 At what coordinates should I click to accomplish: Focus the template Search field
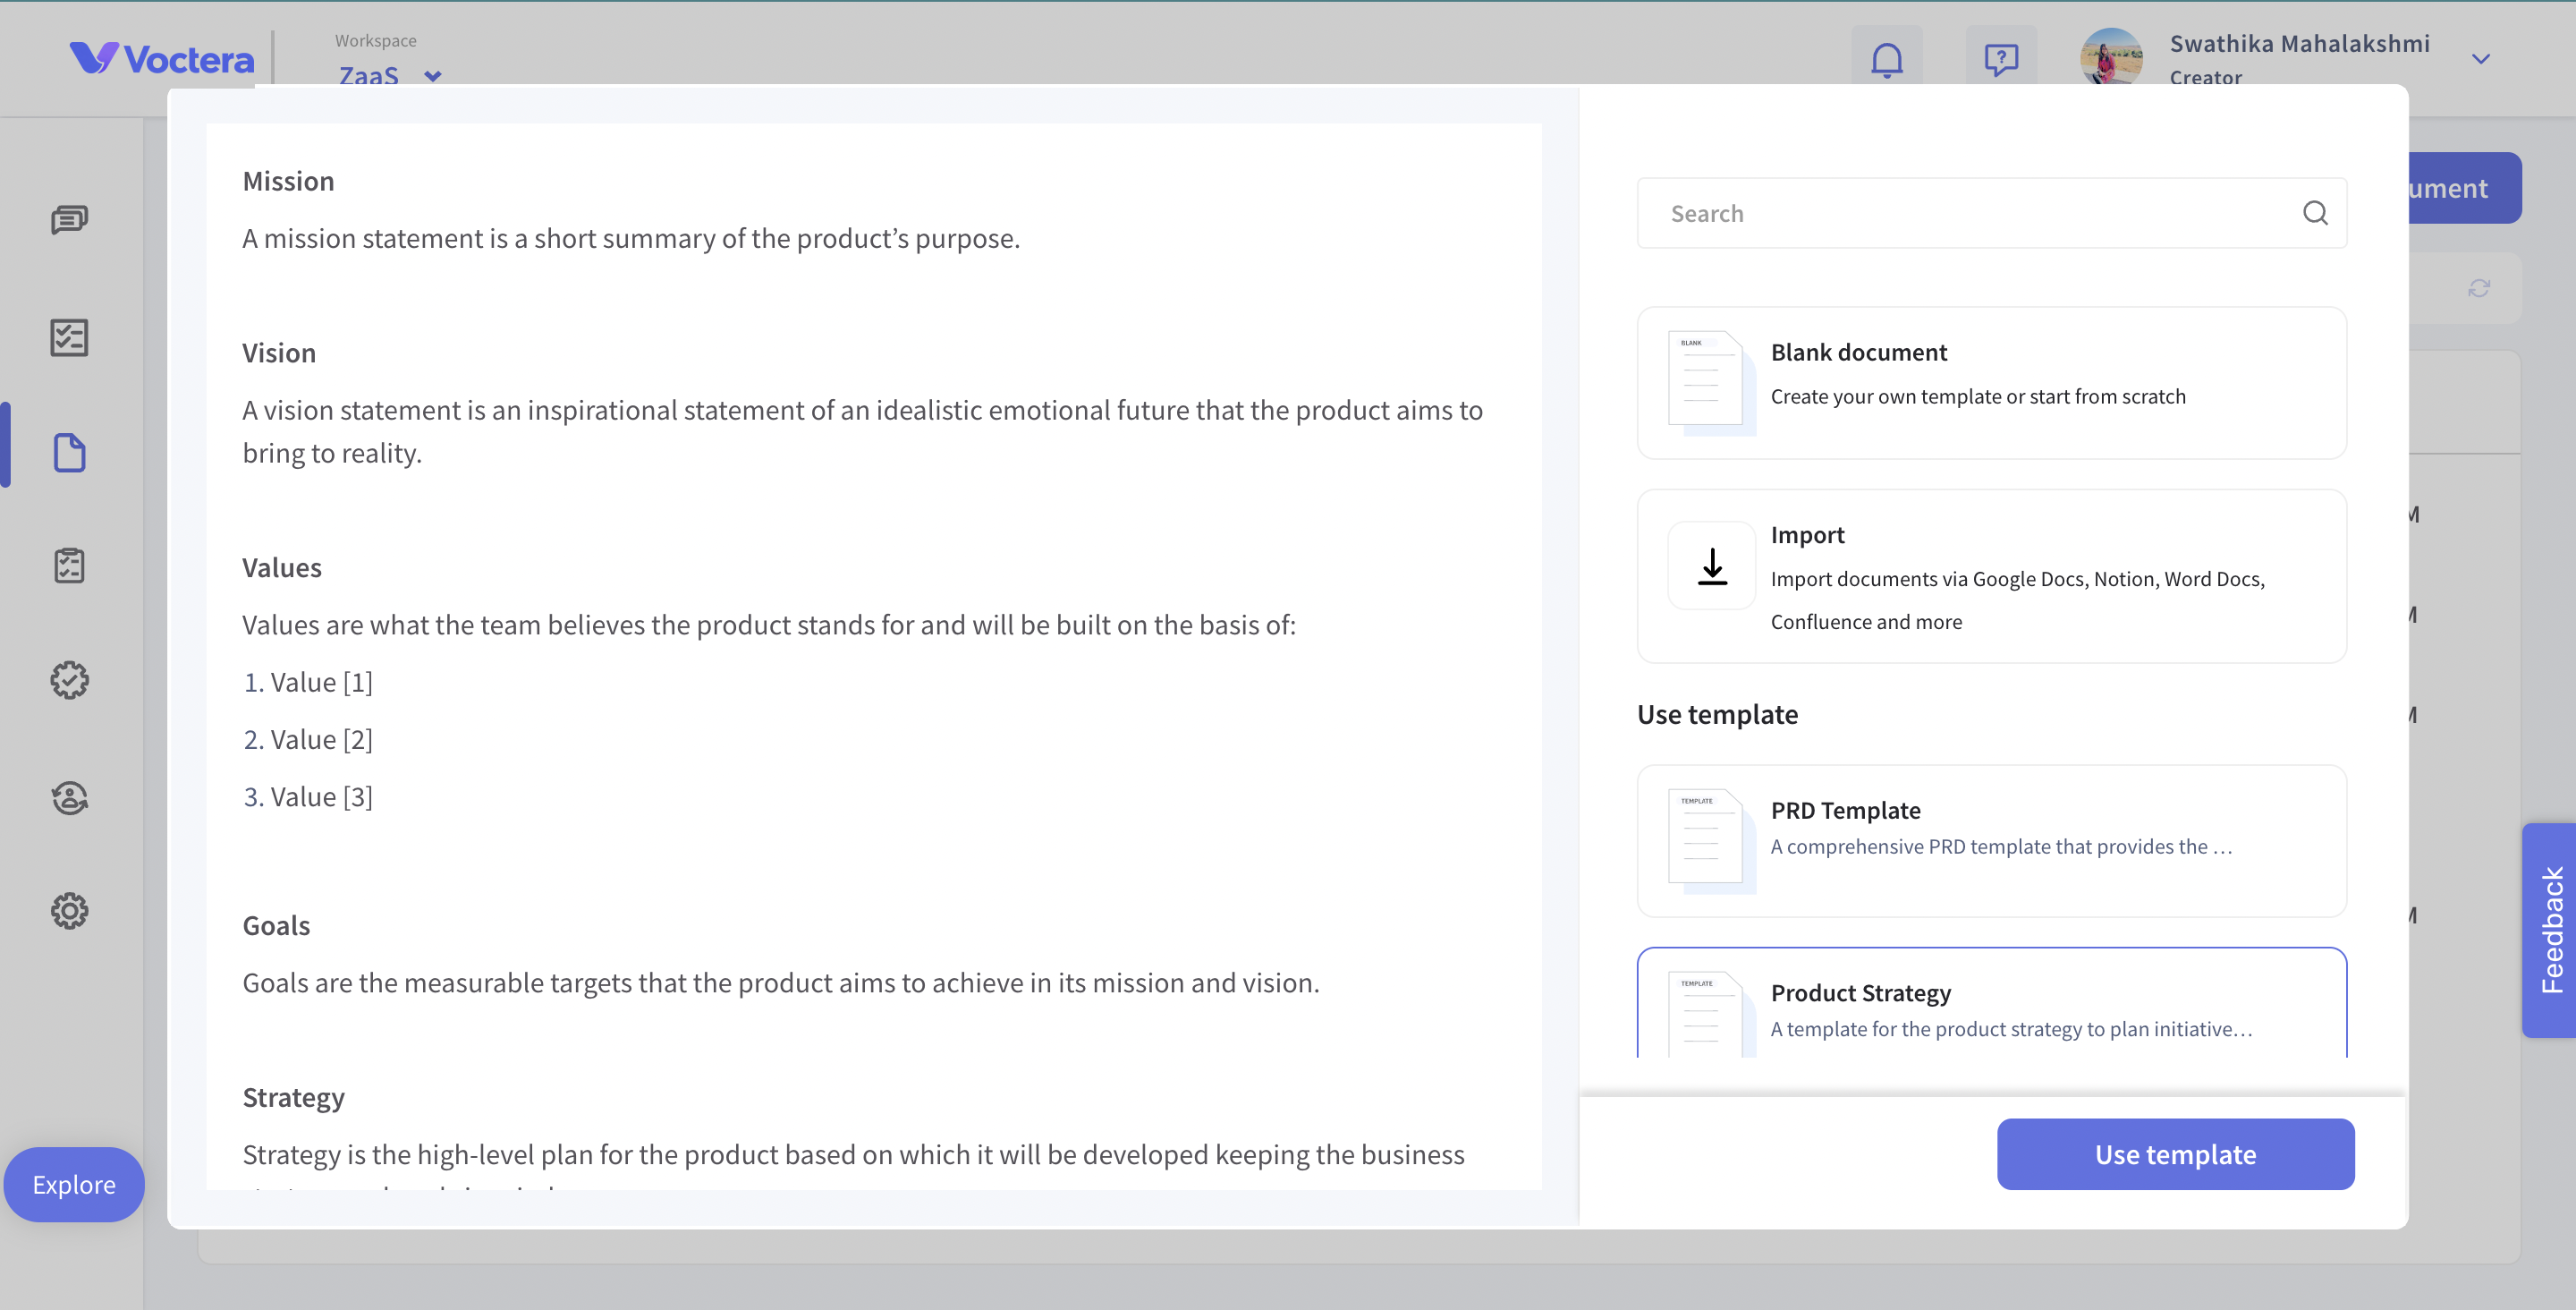(1991, 213)
